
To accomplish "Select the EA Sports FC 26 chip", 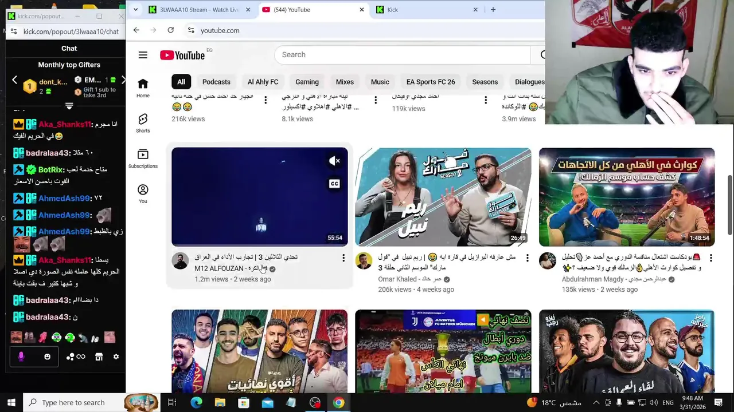I will (431, 82).
